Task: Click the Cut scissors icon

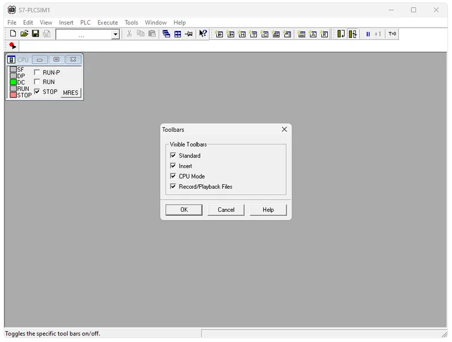Action: (x=129, y=34)
